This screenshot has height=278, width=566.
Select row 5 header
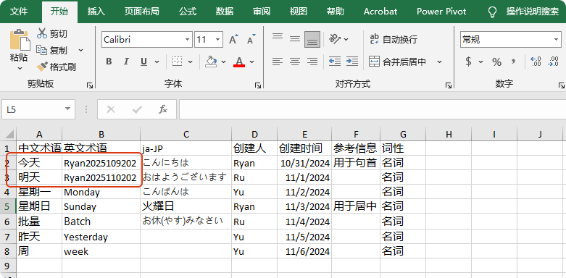[8, 206]
